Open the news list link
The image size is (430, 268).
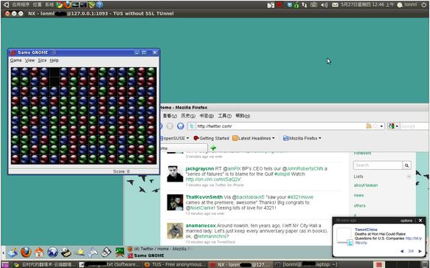click(358, 195)
